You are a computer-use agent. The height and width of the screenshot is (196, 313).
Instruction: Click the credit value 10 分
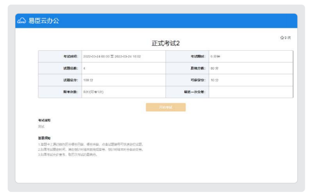point(214,80)
